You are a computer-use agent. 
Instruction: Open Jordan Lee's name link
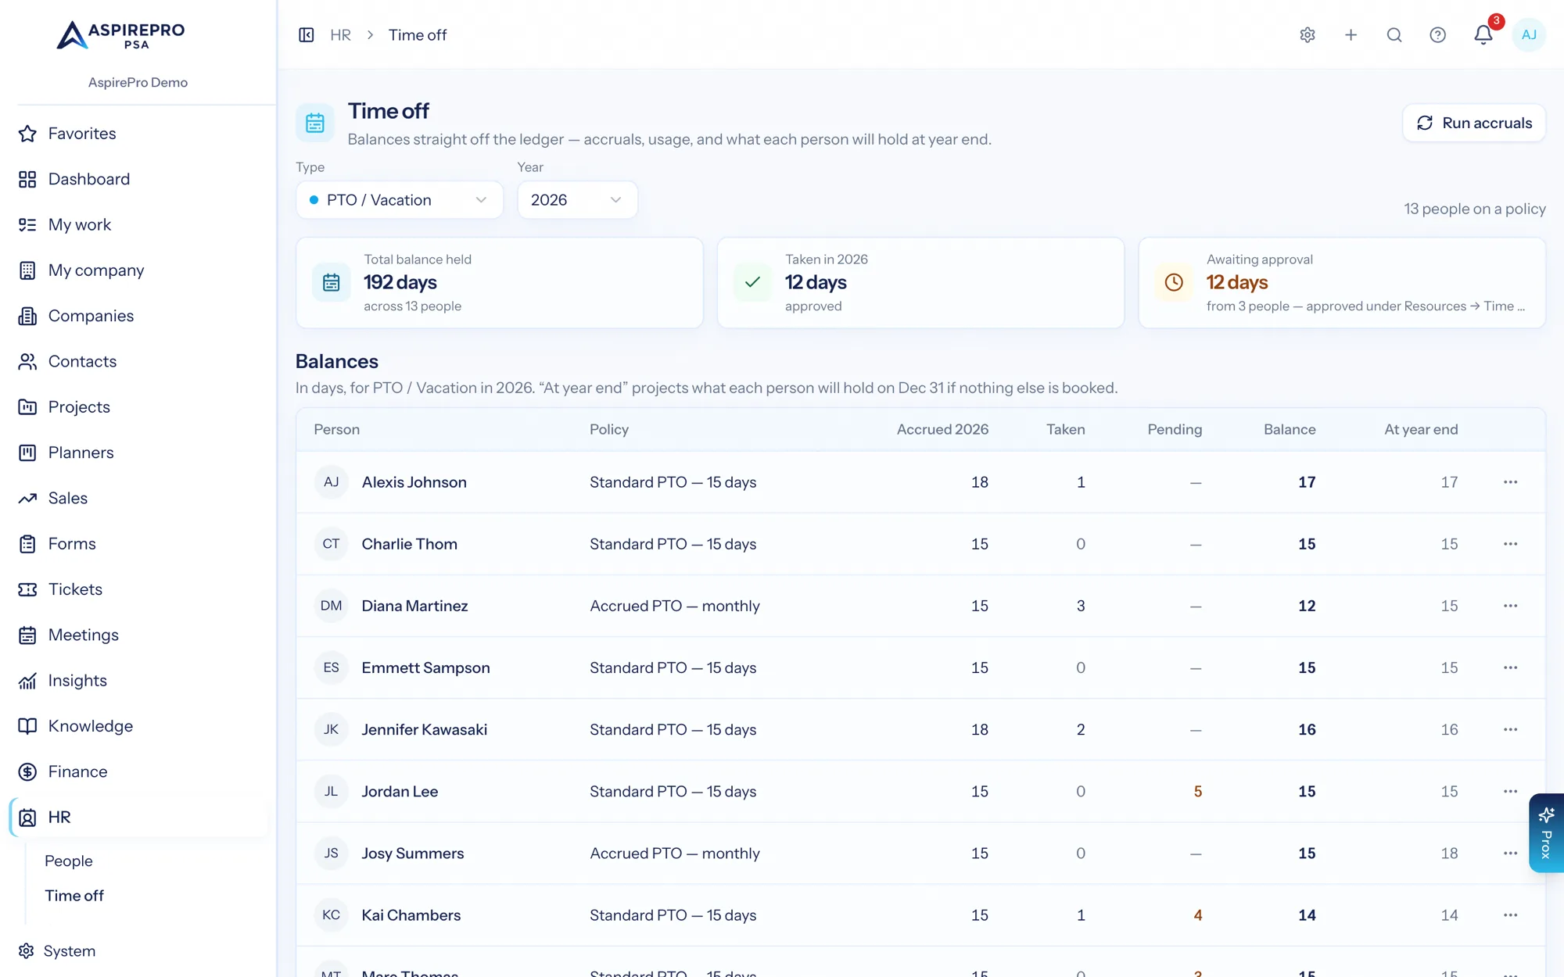400,791
